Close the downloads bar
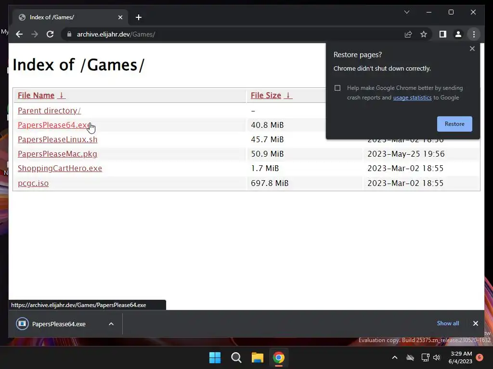 475,323
